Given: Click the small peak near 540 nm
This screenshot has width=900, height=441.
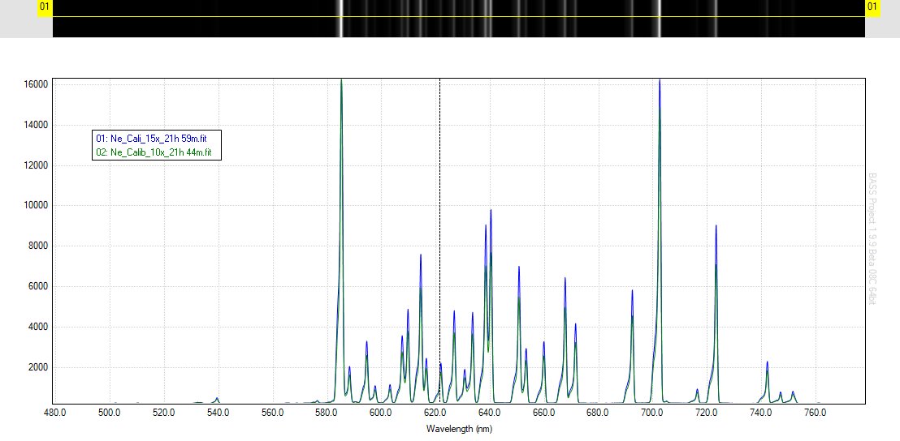Looking at the screenshot, I should click(x=217, y=398).
